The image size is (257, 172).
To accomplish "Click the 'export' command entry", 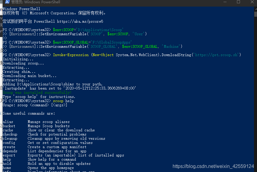I will [x=9, y=155].
